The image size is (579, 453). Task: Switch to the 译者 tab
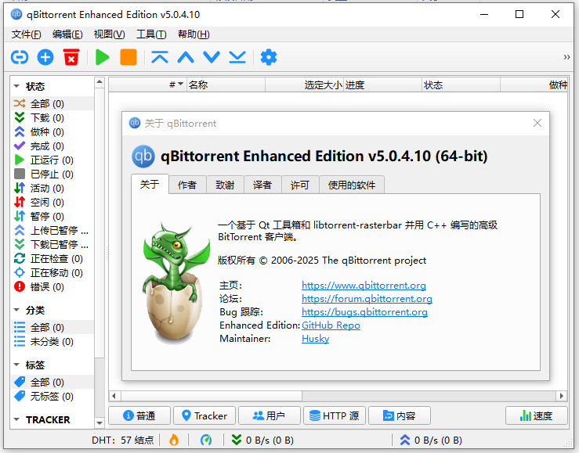(262, 185)
